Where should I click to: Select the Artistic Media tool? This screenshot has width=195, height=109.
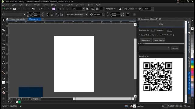[3, 44]
